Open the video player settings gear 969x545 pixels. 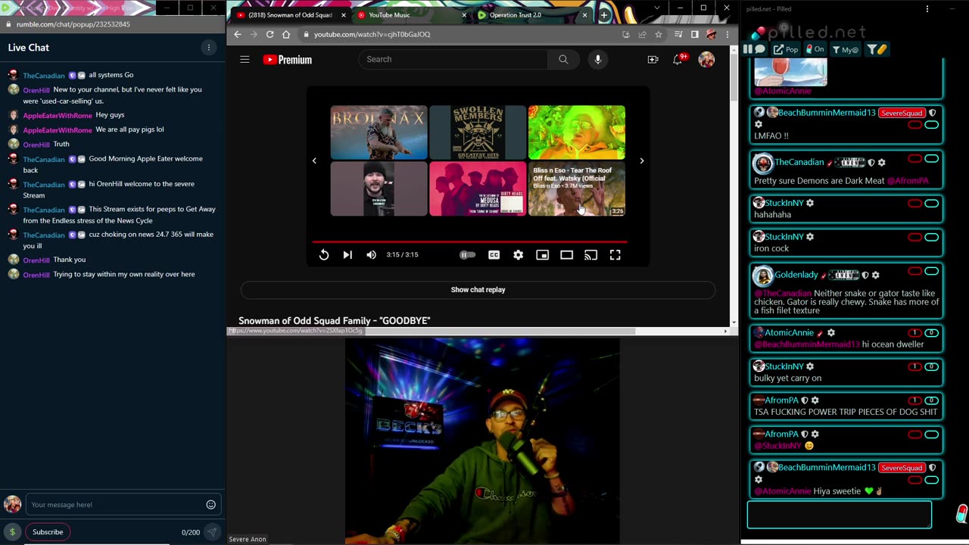point(519,255)
